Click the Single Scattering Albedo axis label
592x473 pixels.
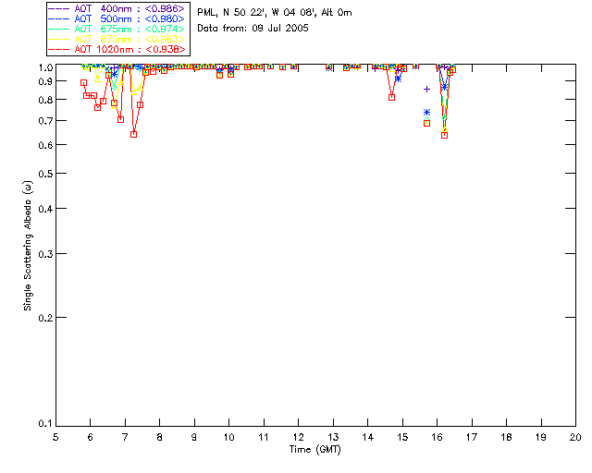coord(28,246)
